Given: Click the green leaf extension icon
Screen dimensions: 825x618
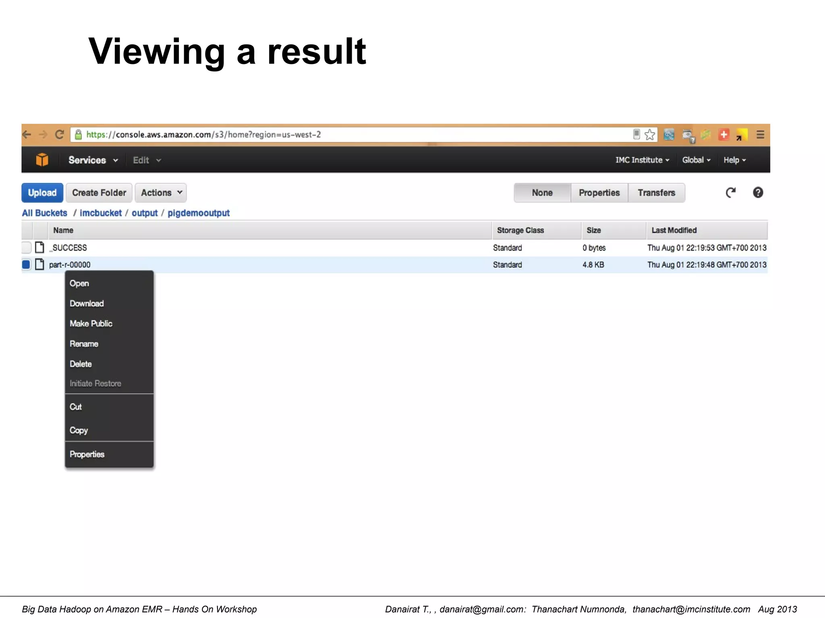Looking at the screenshot, I should (x=706, y=134).
